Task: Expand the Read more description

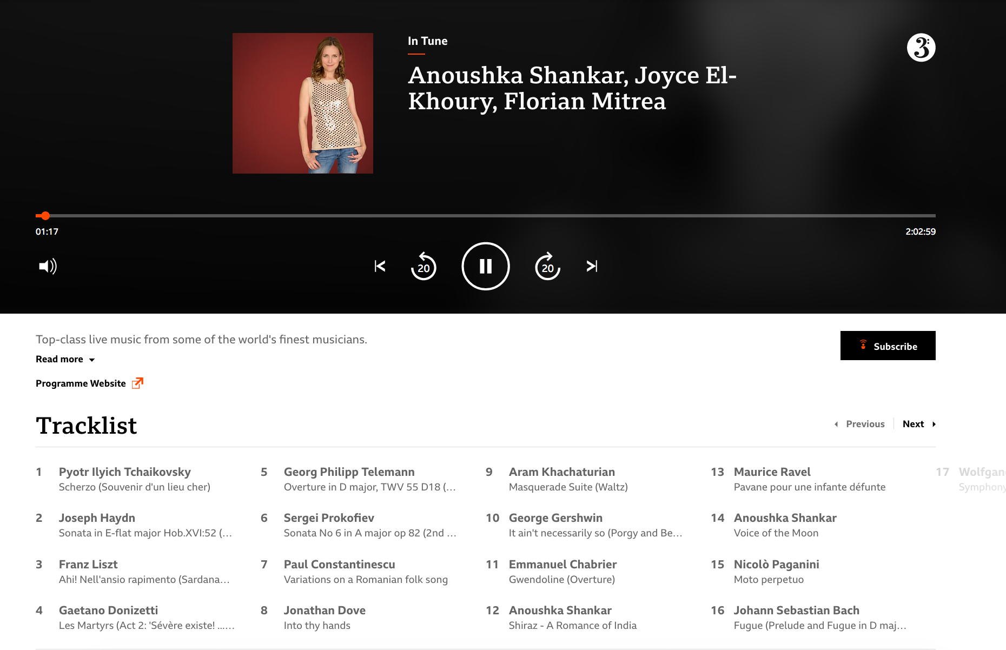Action: point(65,360)
